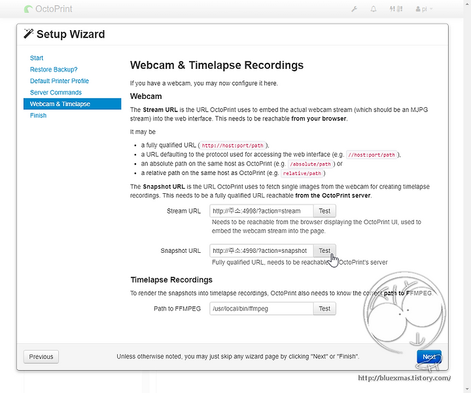
Task: Click the Path to FFMPEG label
Action: (177, 309)
